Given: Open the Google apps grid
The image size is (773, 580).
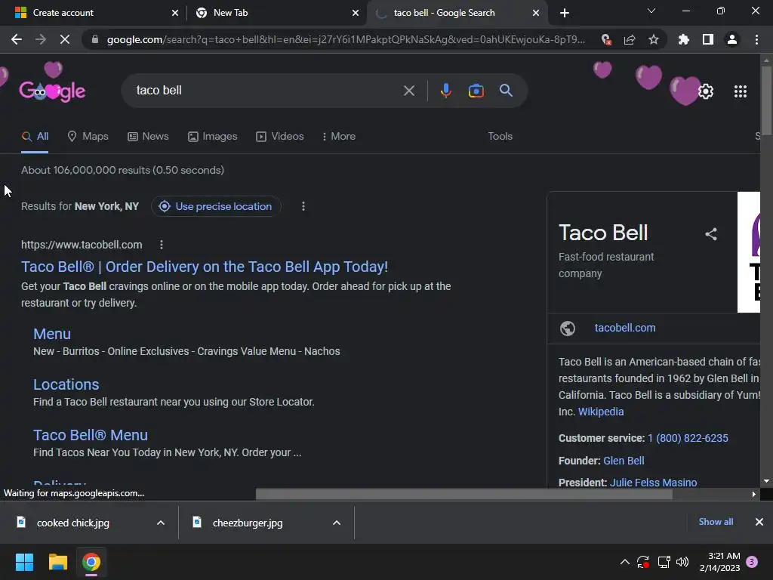Looking at the screenshot, I should click(740, 91).
